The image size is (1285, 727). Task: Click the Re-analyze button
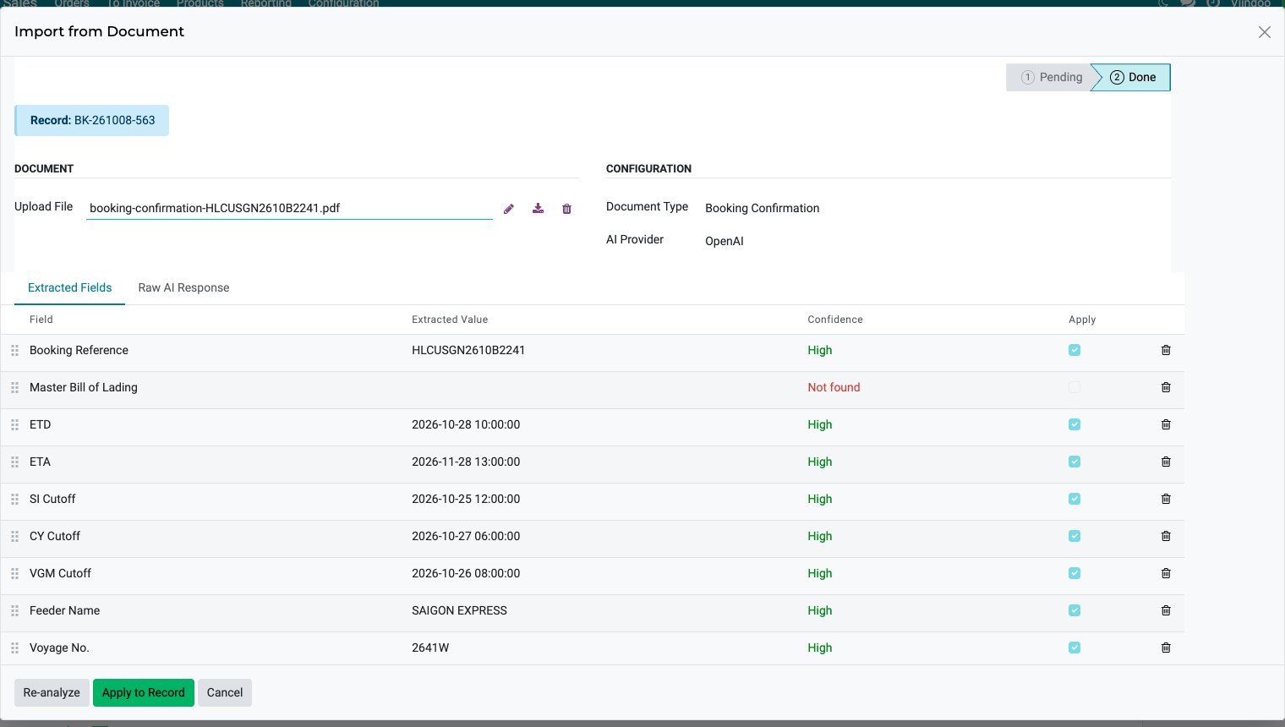(x=52, y=692)
